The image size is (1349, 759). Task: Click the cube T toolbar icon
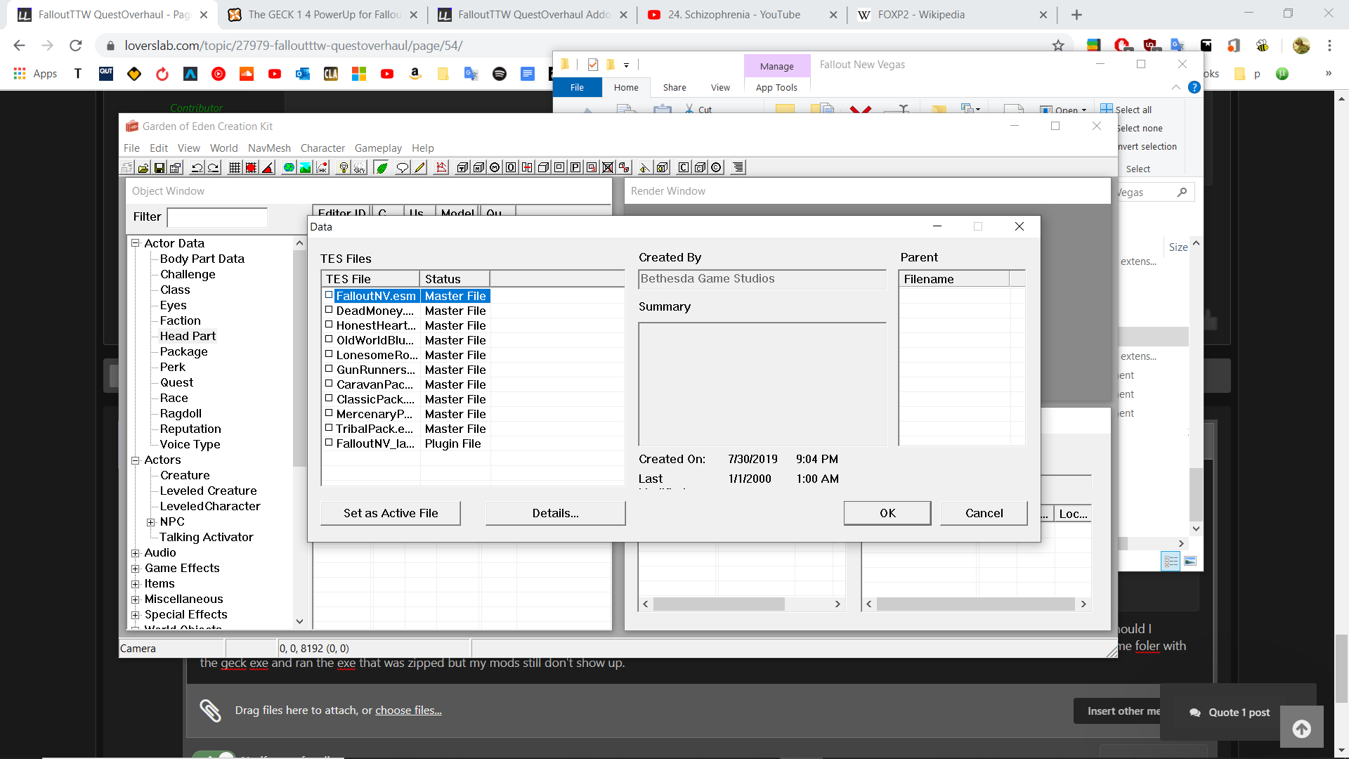(x=462, y=167)
